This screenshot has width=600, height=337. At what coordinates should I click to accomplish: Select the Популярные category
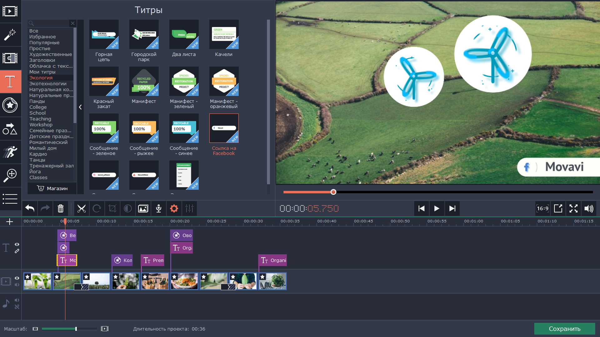pyautogui.click(x=44, y=42)
